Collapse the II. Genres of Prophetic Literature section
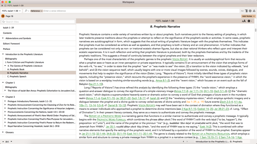The image size is (257, 144). point(5,66)
